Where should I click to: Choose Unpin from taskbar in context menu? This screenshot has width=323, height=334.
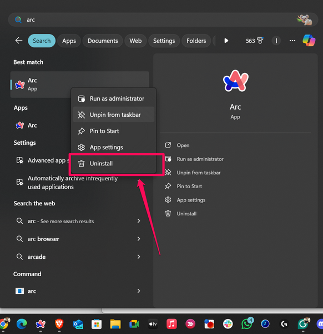pyautogui.click(x=114, y=115)
